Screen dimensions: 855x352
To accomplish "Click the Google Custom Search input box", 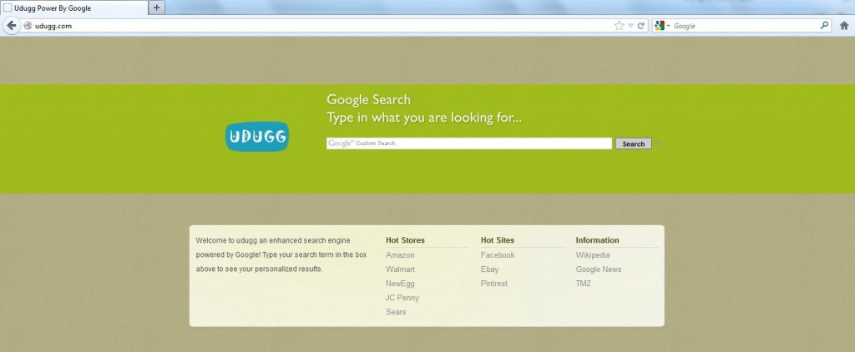I will 469,143.
